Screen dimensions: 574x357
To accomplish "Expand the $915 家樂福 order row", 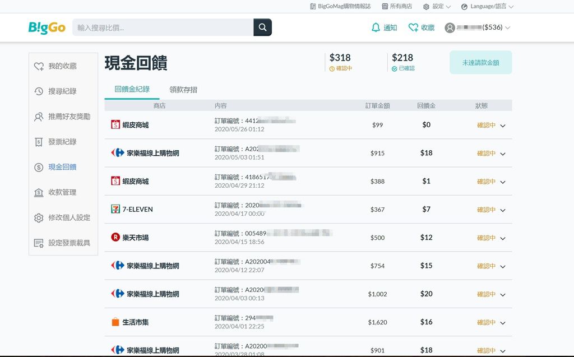I will [503, 154].
